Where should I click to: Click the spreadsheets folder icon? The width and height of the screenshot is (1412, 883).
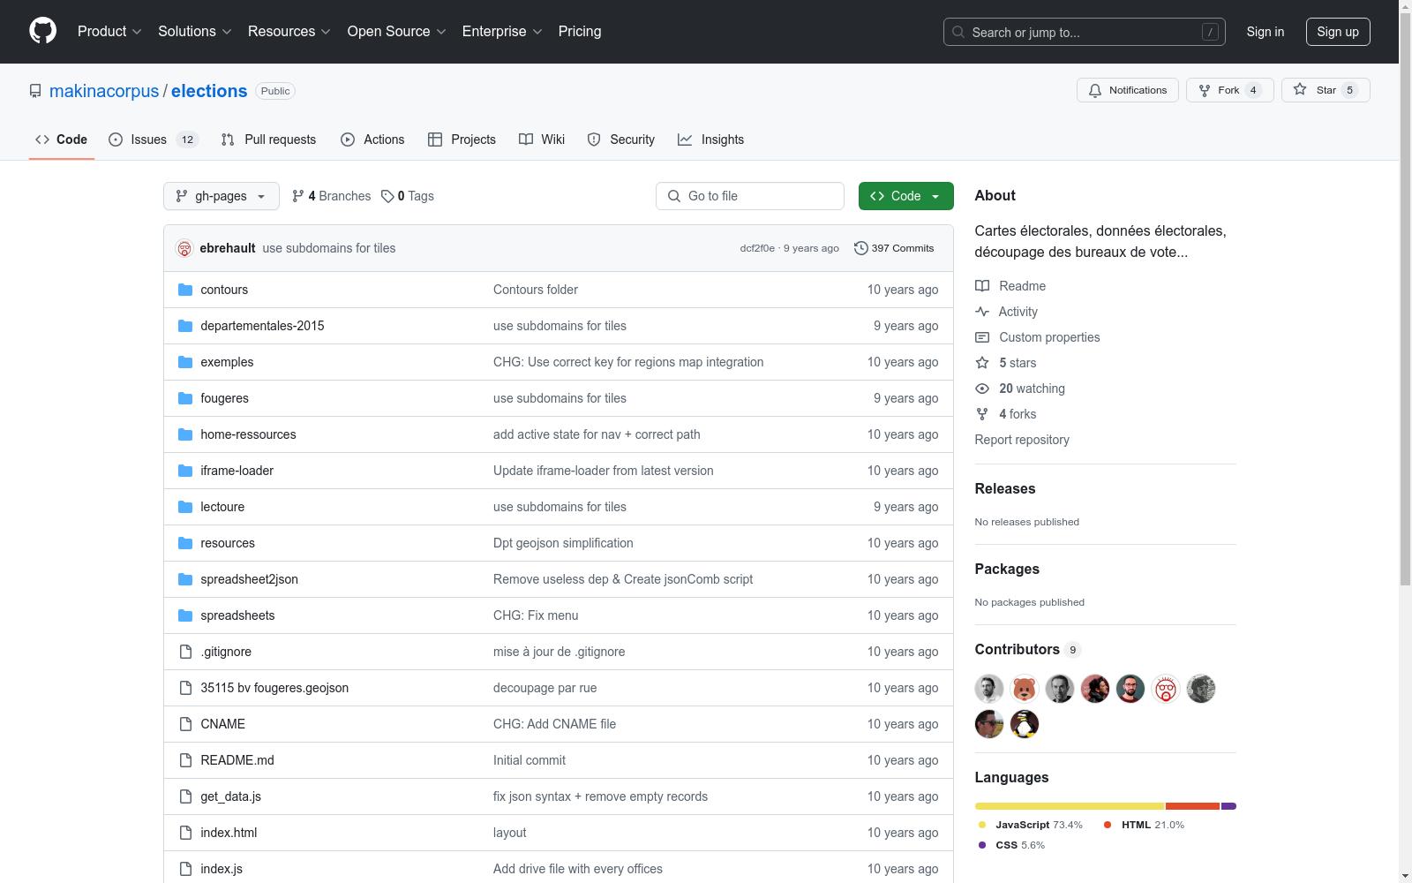185,615
